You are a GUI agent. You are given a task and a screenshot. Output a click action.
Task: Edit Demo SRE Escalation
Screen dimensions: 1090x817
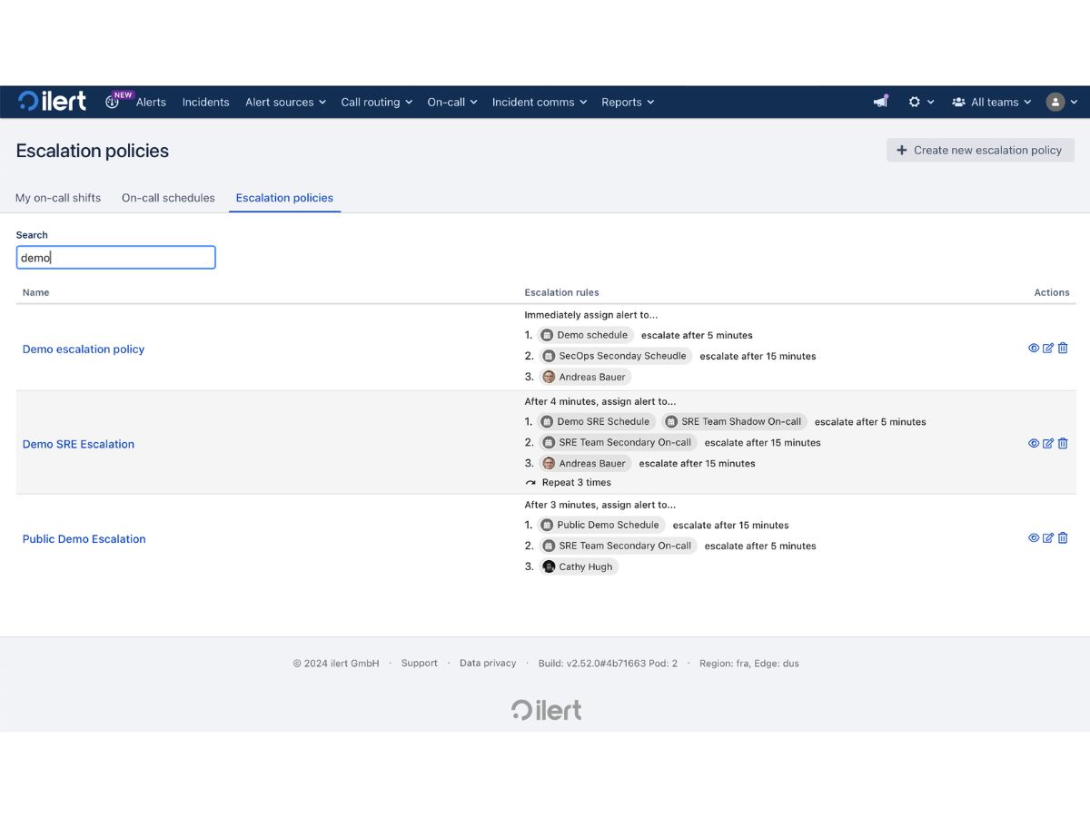(1048, 443)
